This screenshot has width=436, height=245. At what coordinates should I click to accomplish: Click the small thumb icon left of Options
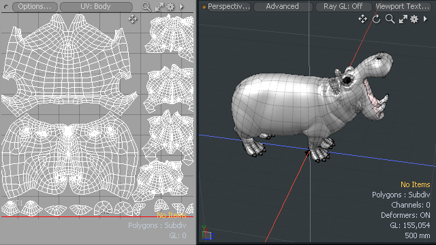(x=6, y=7)
